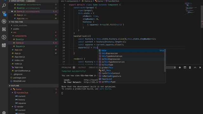Open logo.svg in the explorer
This screenshot has height=114, width=203.
pos(33,67)
